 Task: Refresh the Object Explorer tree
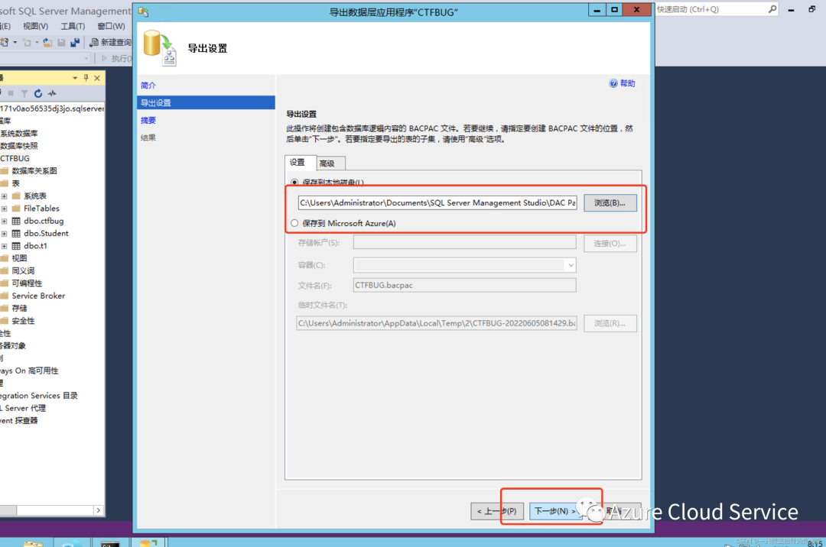pyautogui.click(x=38, y=93)
